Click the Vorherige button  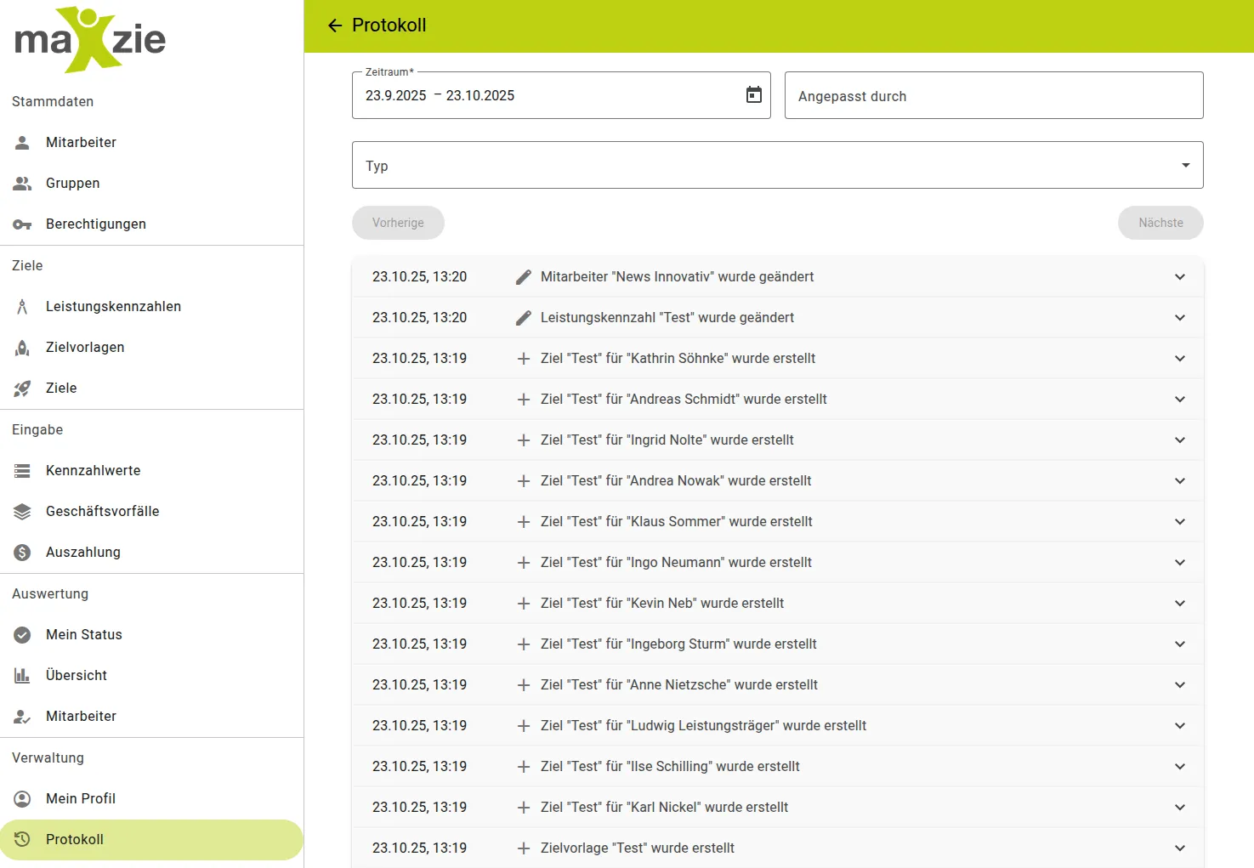click(398, 223)
